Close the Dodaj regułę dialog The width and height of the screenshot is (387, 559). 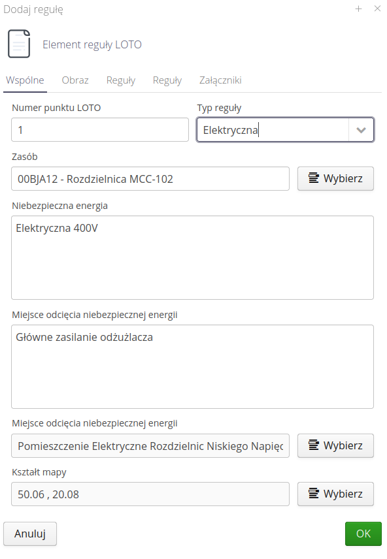click(x=377, y=8)
